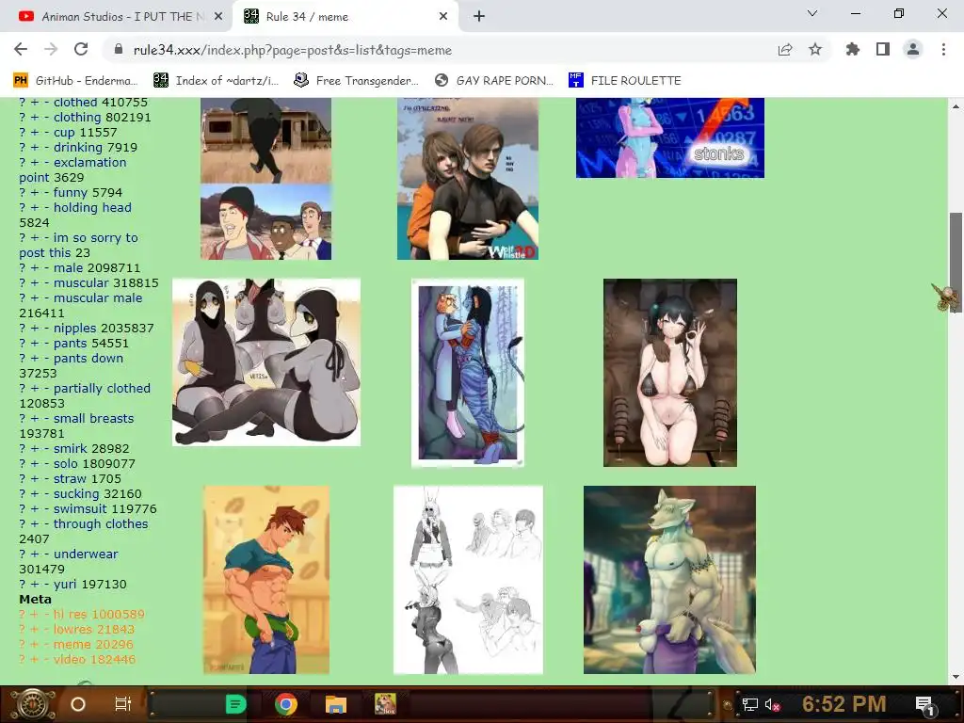The width and height of the screenshot is (964, 723).
Task: Open the Chrome extensions puzzle icon
Action: pyautogui.click(x=853, y=49)
